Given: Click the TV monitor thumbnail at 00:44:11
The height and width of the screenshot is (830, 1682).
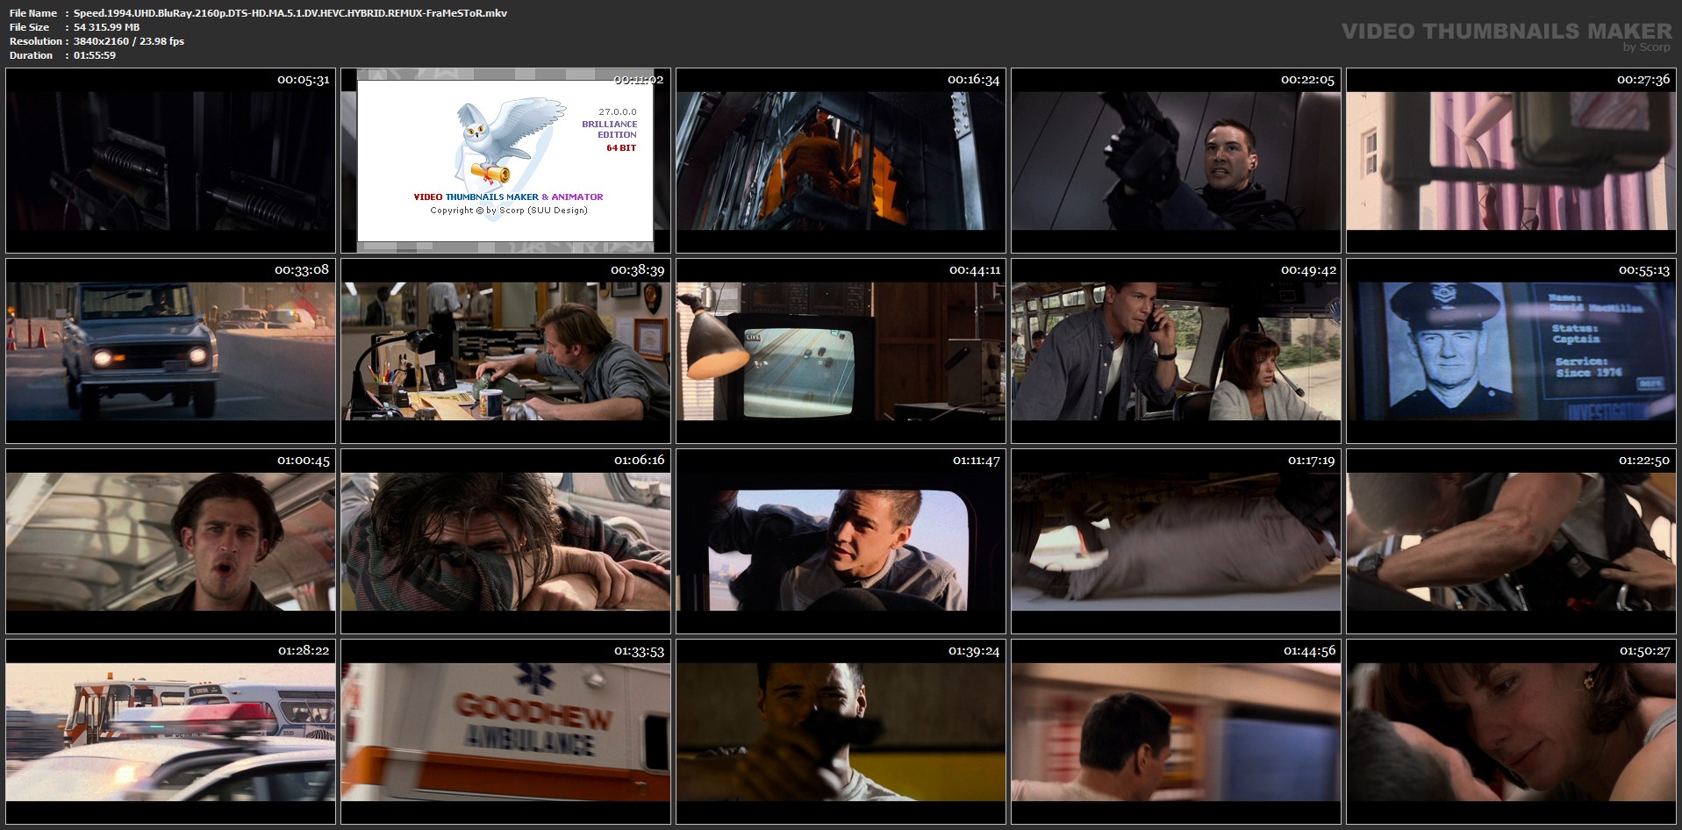Looking at the screenshot, I should click(841, 351).
